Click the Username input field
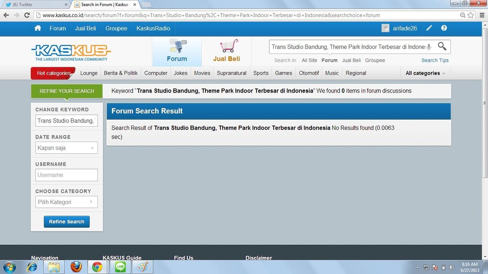The image size is (488, 274). [66, 175]
